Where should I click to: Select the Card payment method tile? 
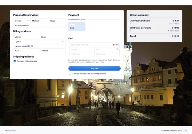point(77,27)
